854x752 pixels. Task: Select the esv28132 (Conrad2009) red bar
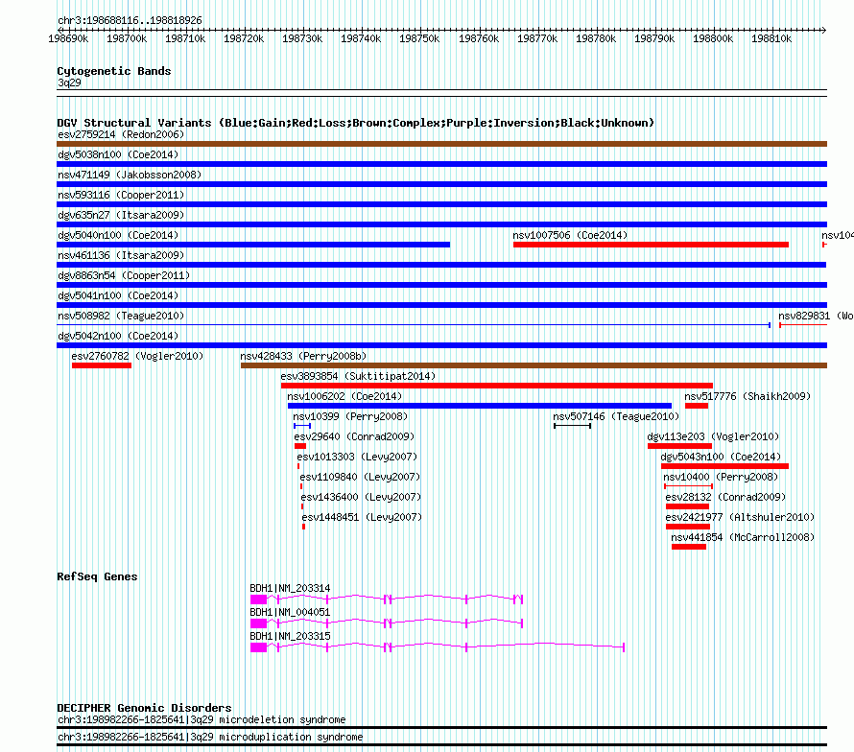tap(687, 506)
